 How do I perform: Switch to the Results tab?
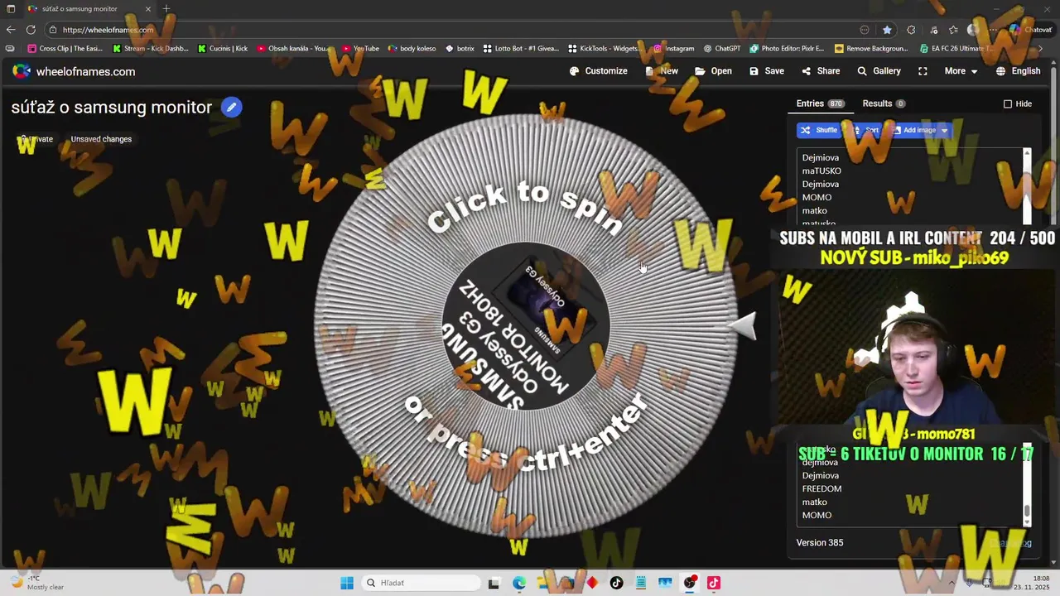(884, 103)
